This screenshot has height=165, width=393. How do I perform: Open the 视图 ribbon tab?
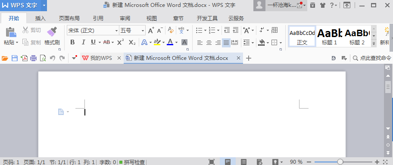pyautogui.click(x=152, y=18)
